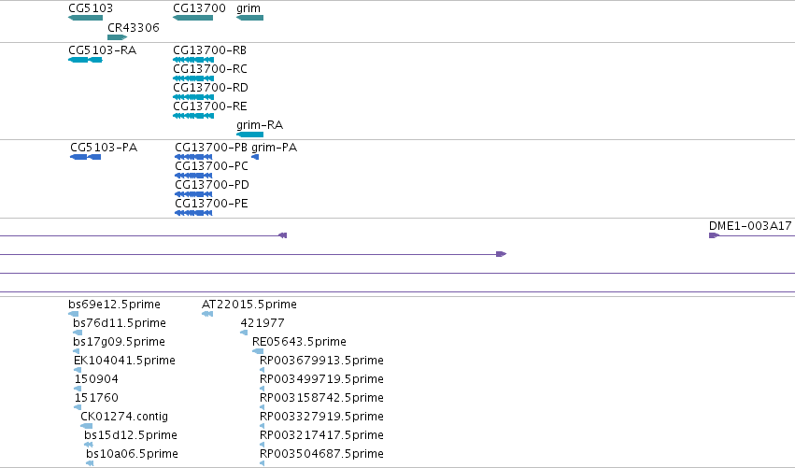Click the CG5103 gene label

pyautogui.click(x=91, y=8)
